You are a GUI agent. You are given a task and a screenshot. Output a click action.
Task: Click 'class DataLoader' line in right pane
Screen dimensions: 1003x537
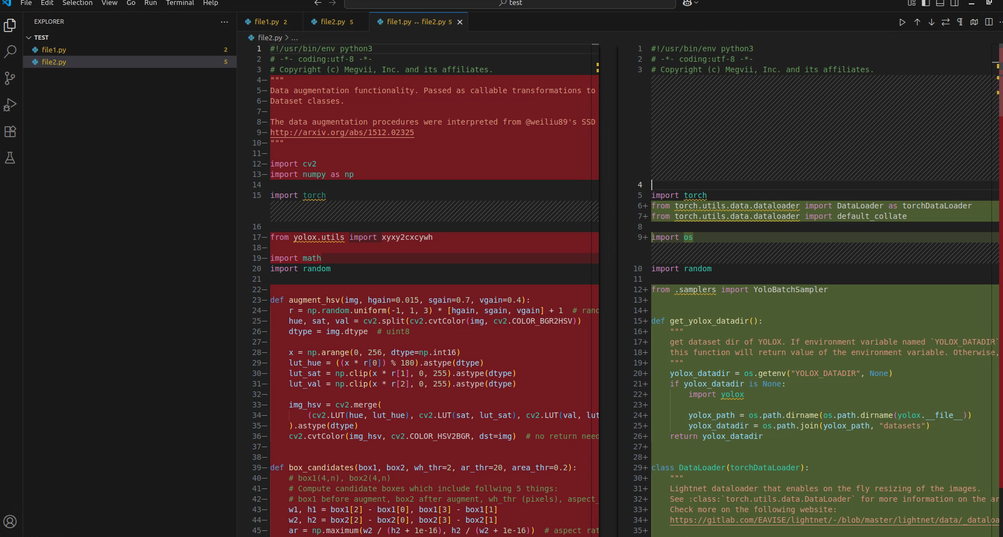point(730,468)
